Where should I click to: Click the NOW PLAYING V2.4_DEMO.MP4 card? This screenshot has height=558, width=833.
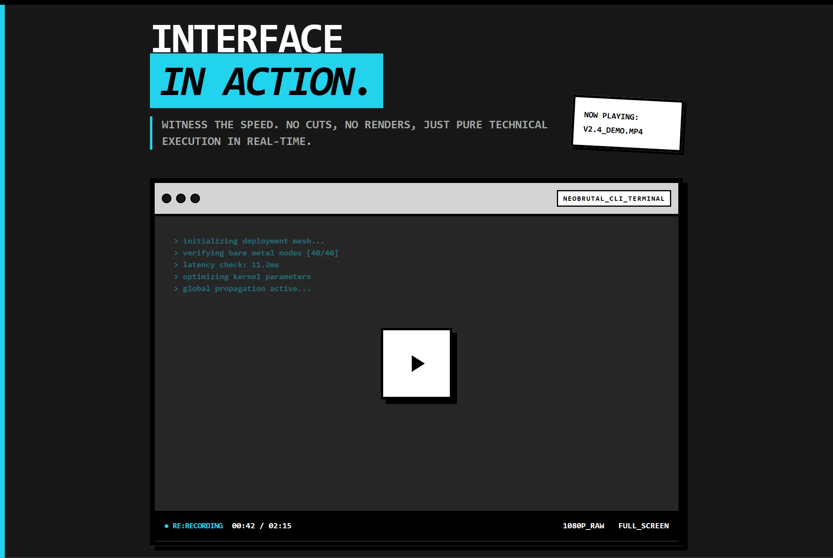628,124
